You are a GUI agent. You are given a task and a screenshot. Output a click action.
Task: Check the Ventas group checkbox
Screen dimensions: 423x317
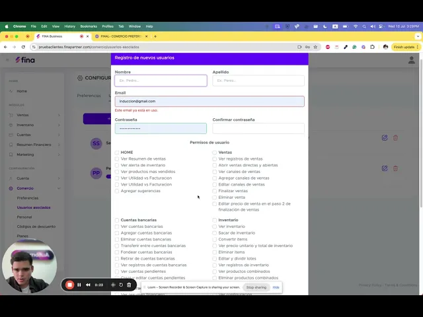point(214,153)
